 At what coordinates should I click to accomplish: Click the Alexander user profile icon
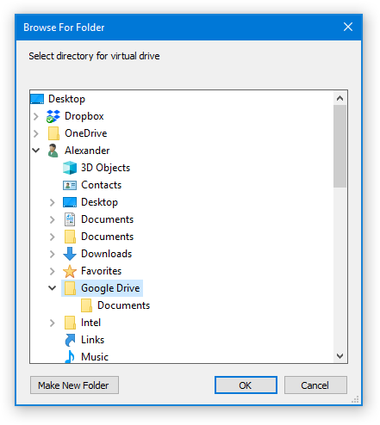pyautogui.click(x=53, y=151)
